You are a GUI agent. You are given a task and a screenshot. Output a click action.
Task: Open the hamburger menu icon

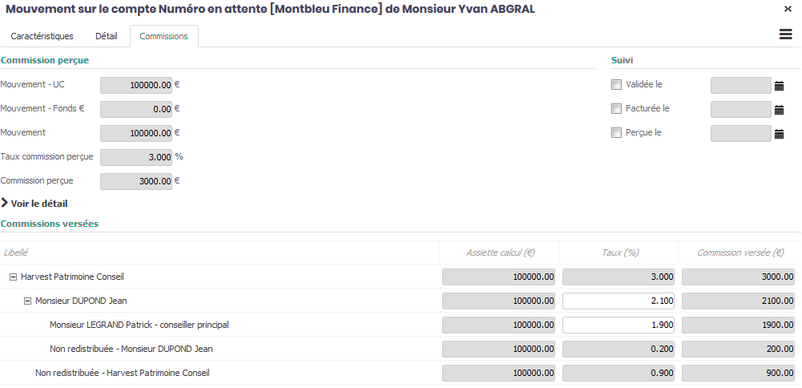click(785, 34)
